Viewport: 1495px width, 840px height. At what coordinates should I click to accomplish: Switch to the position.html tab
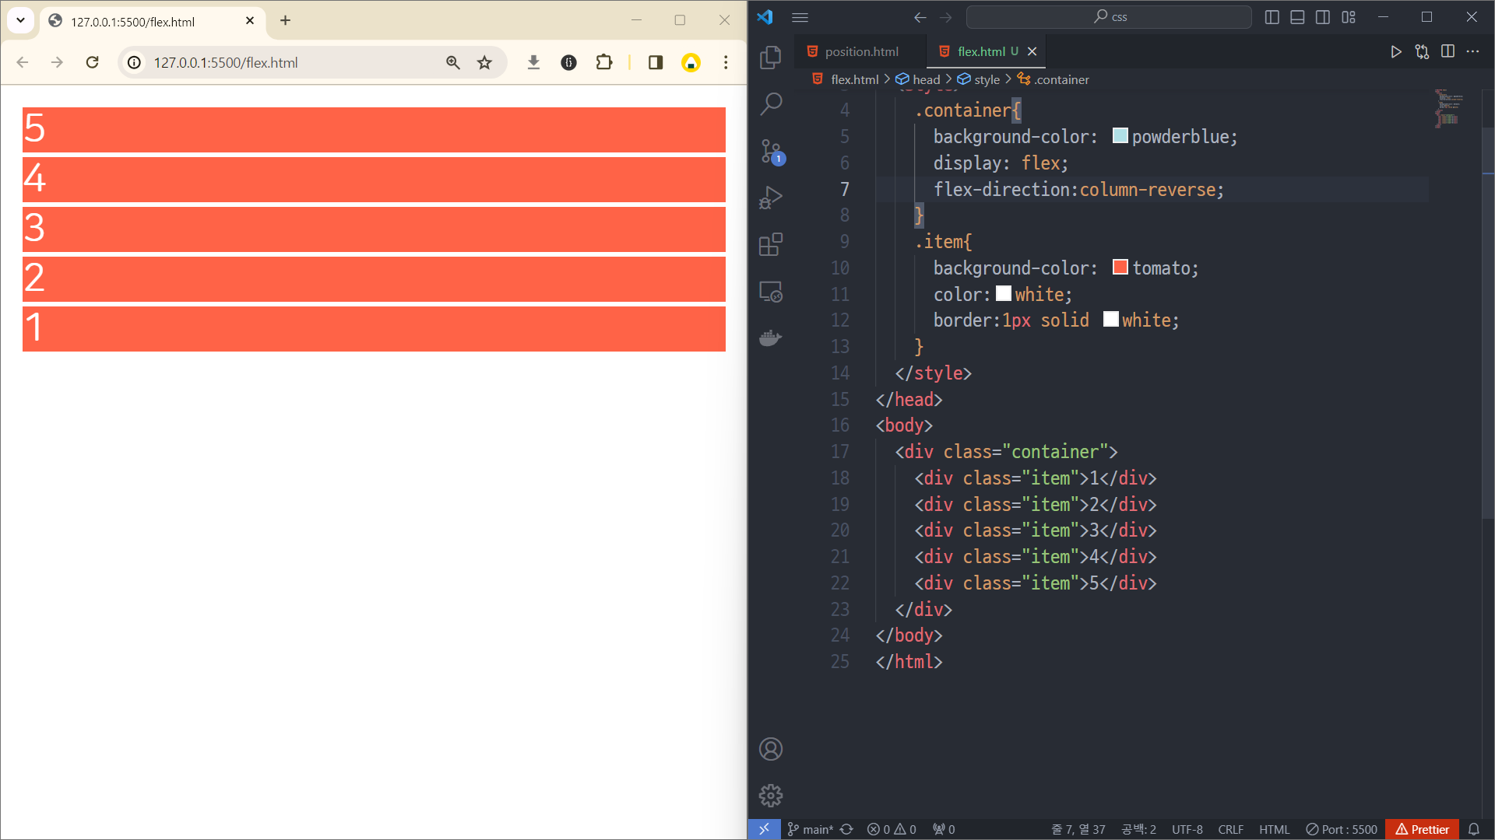coord(860,51)
